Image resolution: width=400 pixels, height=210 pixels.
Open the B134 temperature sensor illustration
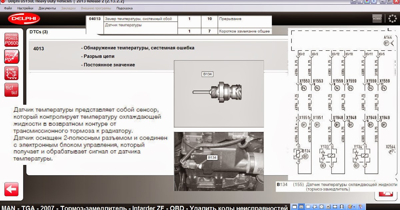click(219, 94)
